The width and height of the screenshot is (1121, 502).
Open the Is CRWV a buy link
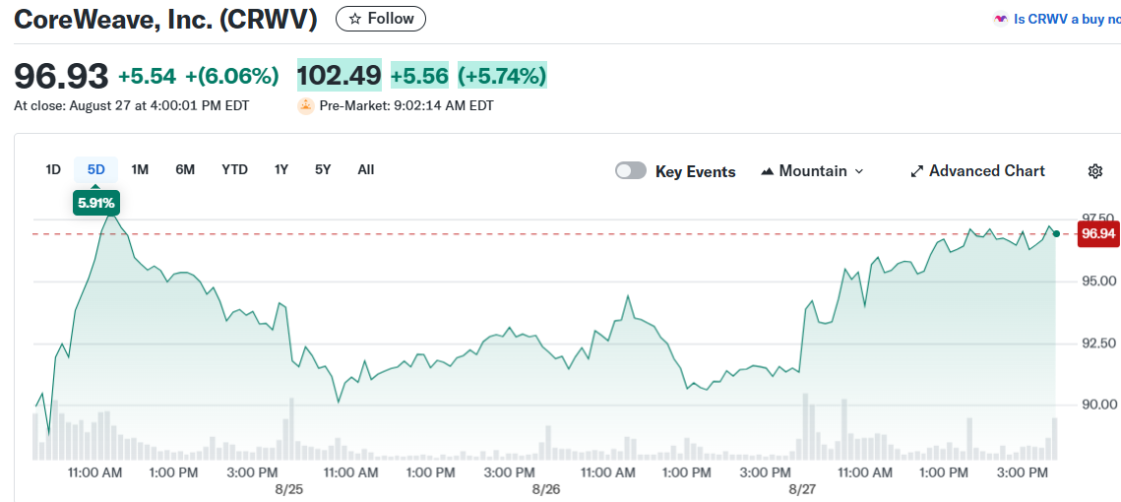pos(1067,20)
